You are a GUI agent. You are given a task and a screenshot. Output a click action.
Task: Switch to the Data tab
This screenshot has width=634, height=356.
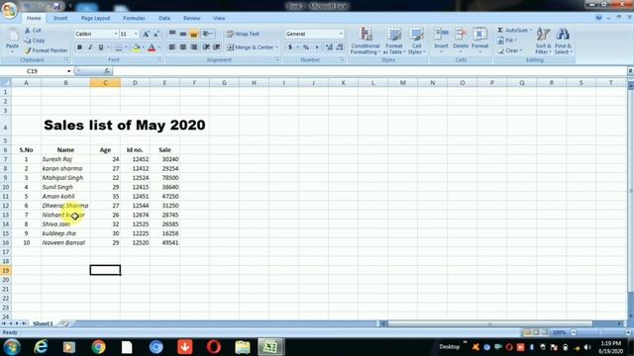point(164,18)
